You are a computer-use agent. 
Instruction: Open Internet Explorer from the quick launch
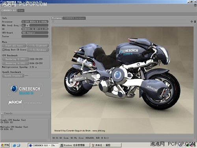15,145
